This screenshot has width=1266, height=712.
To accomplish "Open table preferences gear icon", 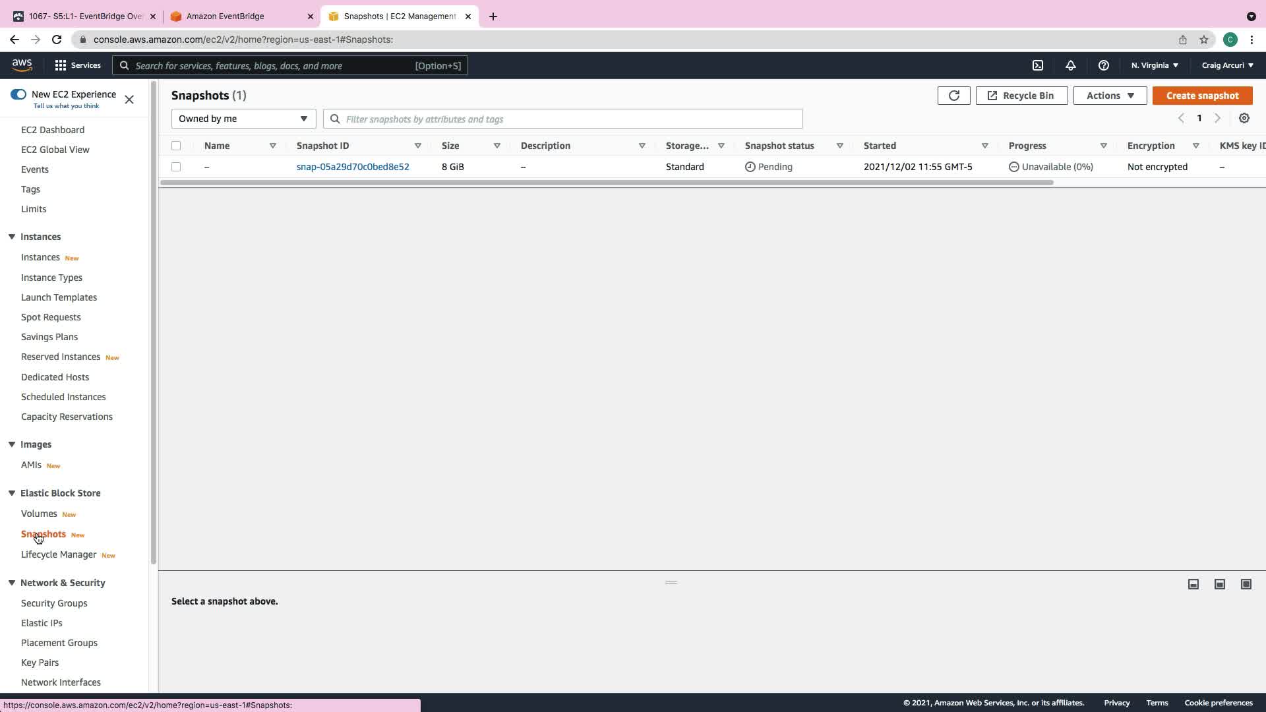I will click(1244, 118).
